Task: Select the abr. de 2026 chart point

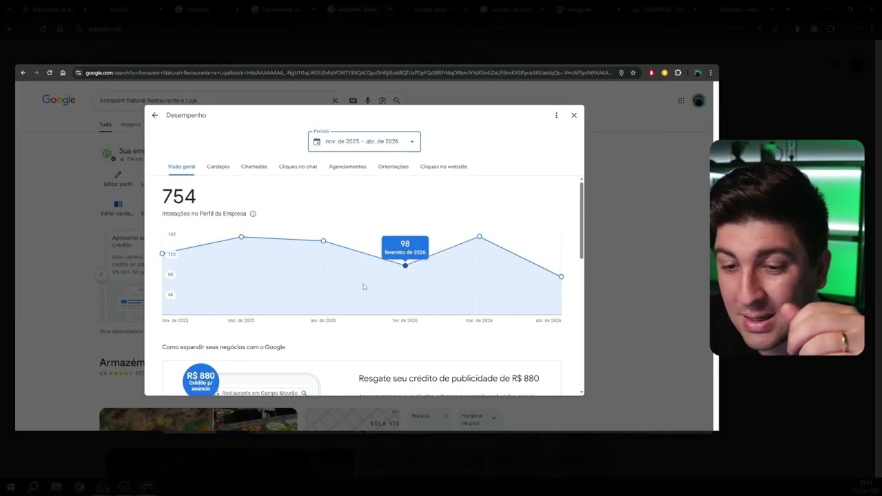Action: (561, 277)
